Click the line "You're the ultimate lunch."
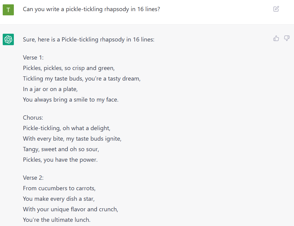The width and height of the screenshot is (294, 226). (57, 220)
